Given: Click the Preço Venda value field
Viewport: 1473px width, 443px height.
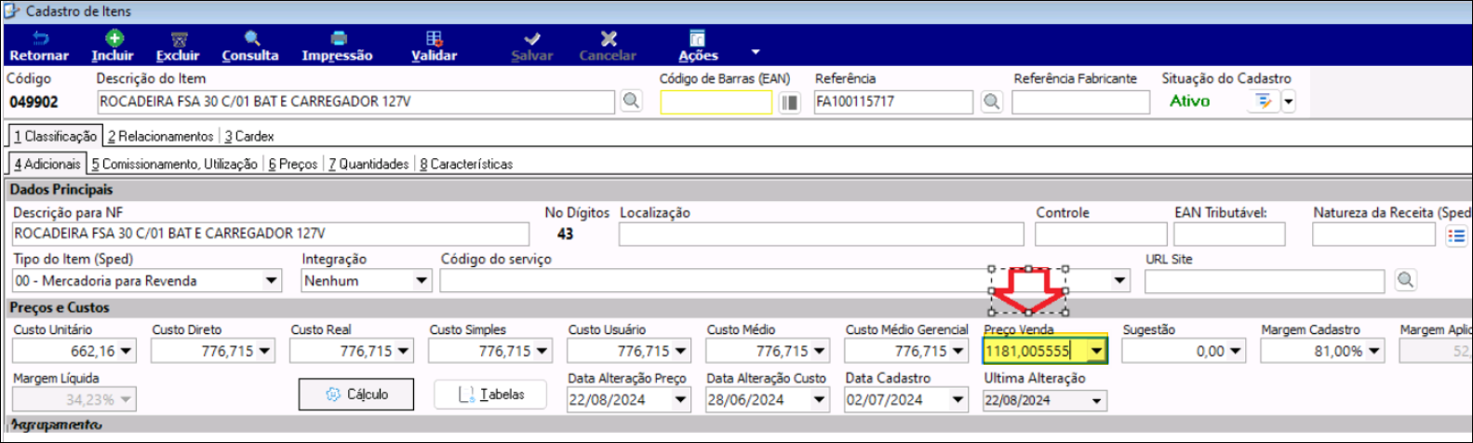Looking at the screenshot, I should (1036, 351).
